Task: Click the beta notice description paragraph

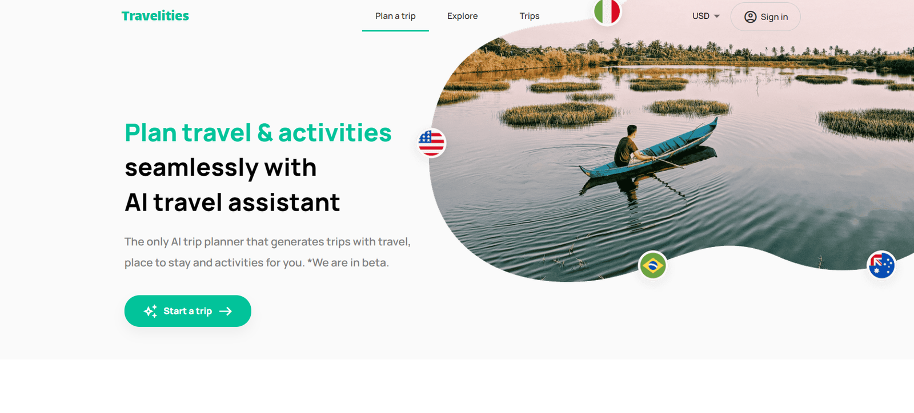Action: coord(267,252)
